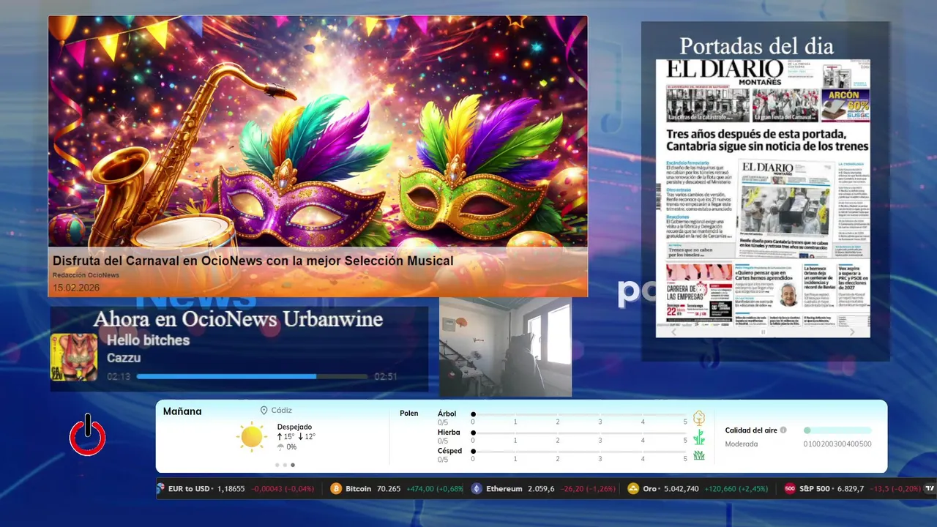Click the Calidad del aire info icon
Screen dimensions: 937x527
pyautogui.click(x=783, y=430)
